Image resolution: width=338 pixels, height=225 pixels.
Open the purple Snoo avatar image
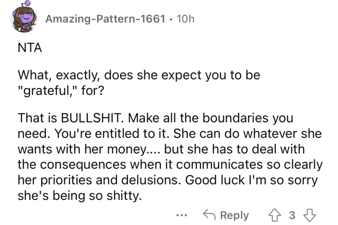point(24,19)
